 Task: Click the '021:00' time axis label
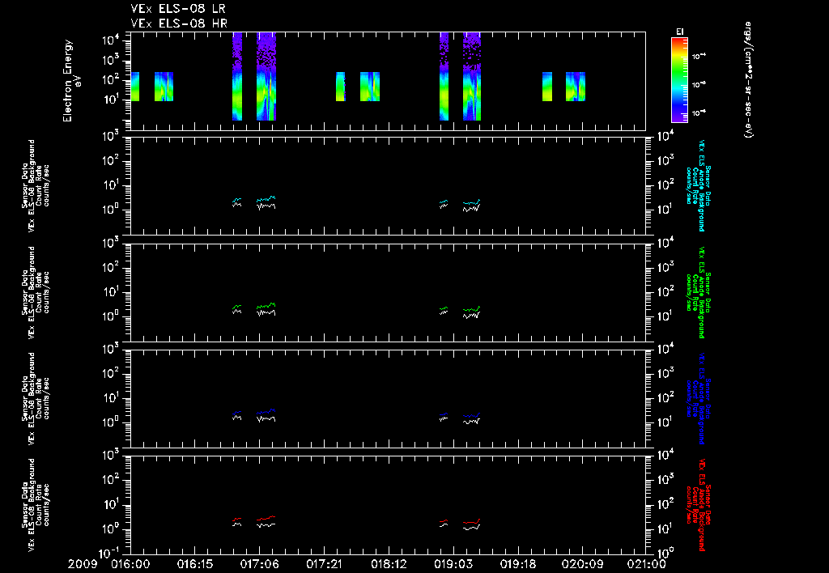point(645,564)
